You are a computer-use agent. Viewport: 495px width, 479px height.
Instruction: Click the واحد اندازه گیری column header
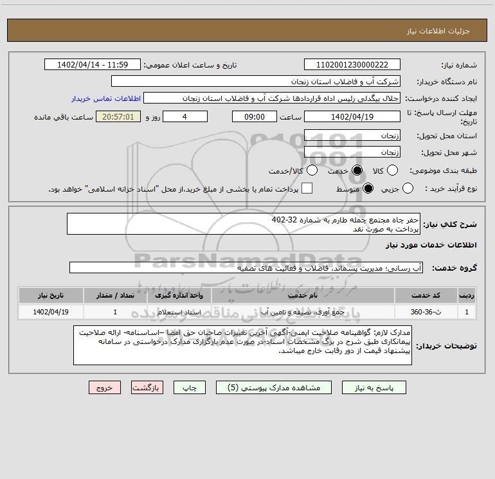pos(179,296)
